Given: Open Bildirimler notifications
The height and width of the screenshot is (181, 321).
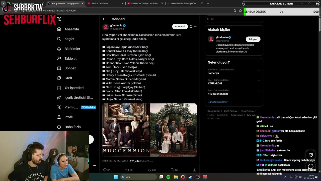Looking at the screenshot, I should click(x=69, y=49).
